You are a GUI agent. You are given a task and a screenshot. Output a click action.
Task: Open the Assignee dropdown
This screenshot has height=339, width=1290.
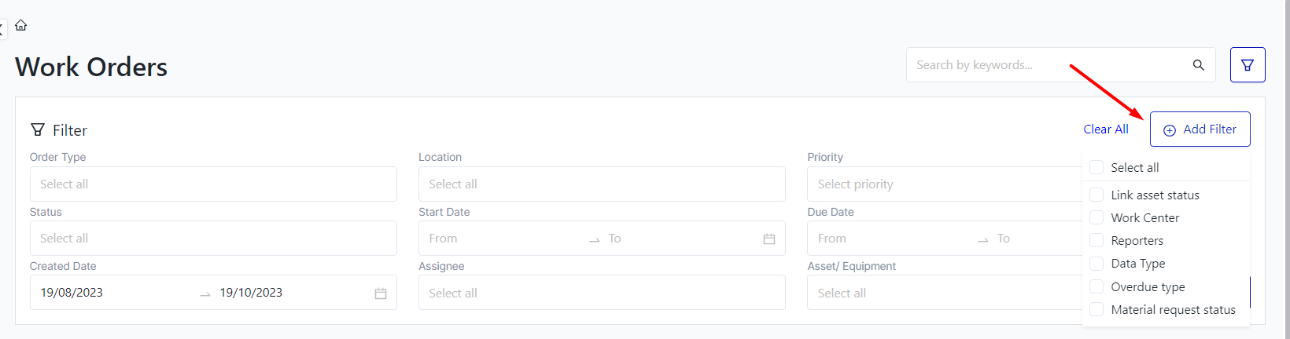tap(602, 293)
